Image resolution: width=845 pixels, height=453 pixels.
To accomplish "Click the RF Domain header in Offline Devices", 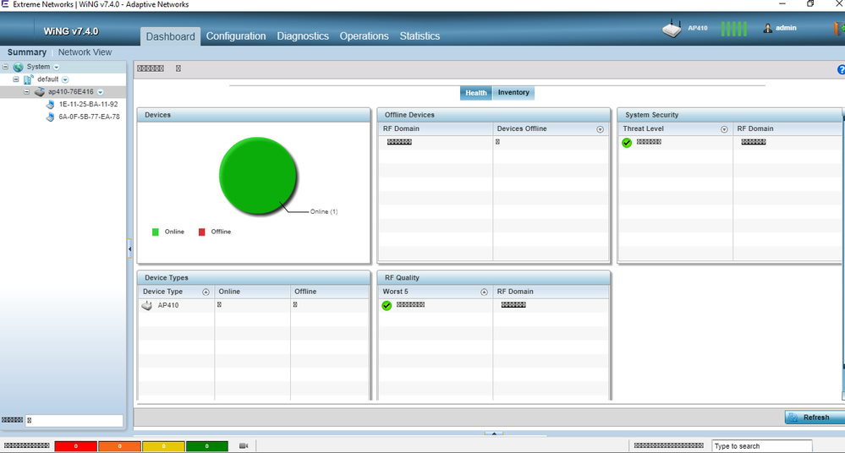I will pos(401,128).
